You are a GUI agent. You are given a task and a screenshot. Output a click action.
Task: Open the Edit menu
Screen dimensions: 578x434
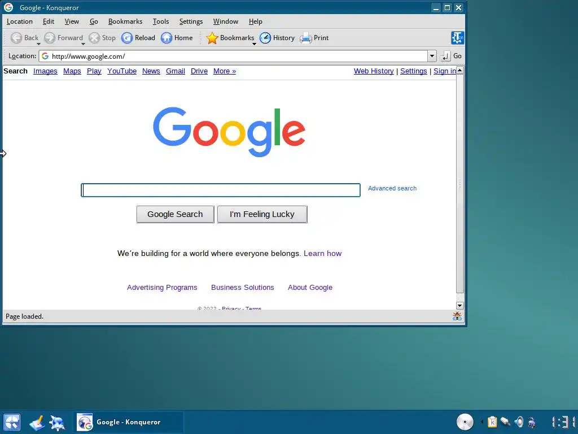pyautogui.click(x=49, y=21)
